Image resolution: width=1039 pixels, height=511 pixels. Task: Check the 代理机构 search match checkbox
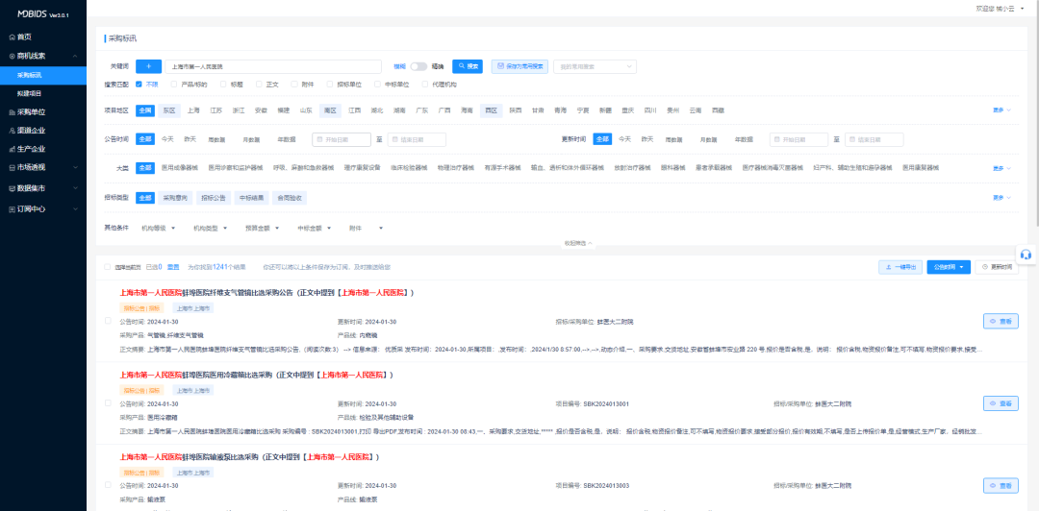click(425, 85)
